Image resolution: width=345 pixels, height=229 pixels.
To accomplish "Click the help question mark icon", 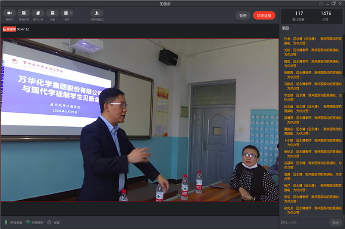I will tap(321, 3).
